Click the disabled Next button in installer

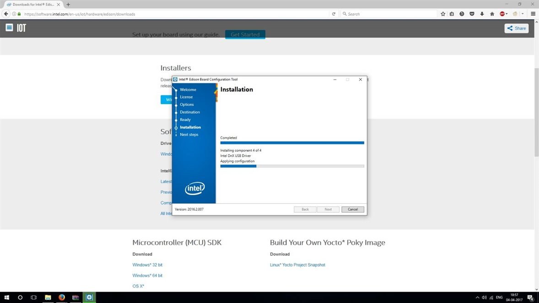click(x=328, y=209)
